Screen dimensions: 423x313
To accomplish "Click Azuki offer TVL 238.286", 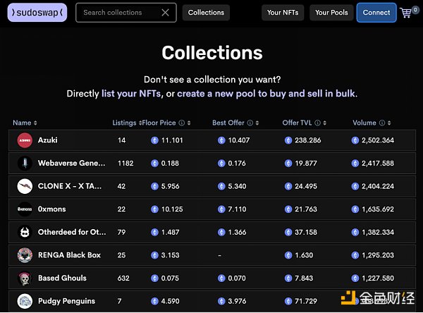I will point(308,140).
